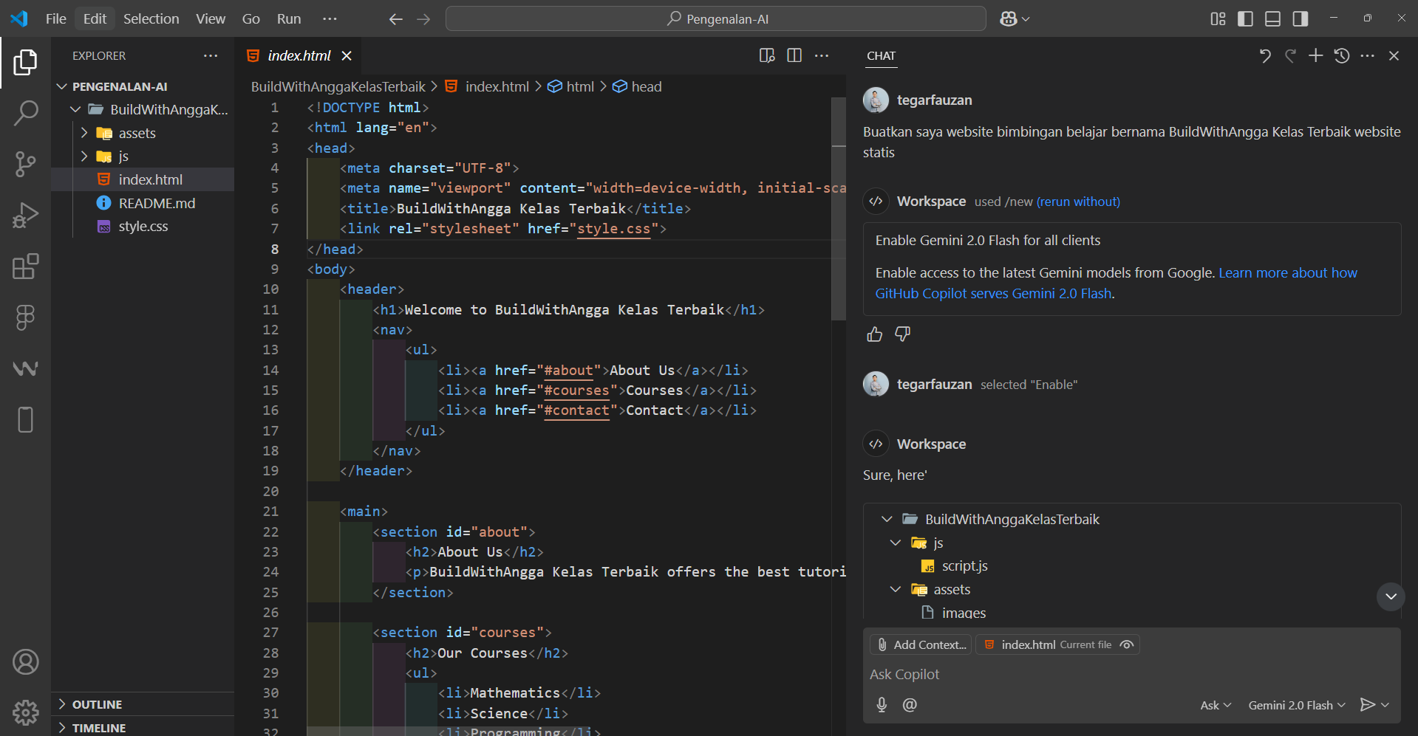Open the Accounts menu icon

[x=25, y=662]
